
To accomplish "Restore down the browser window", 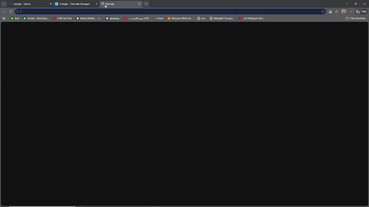I will point(356,4).
